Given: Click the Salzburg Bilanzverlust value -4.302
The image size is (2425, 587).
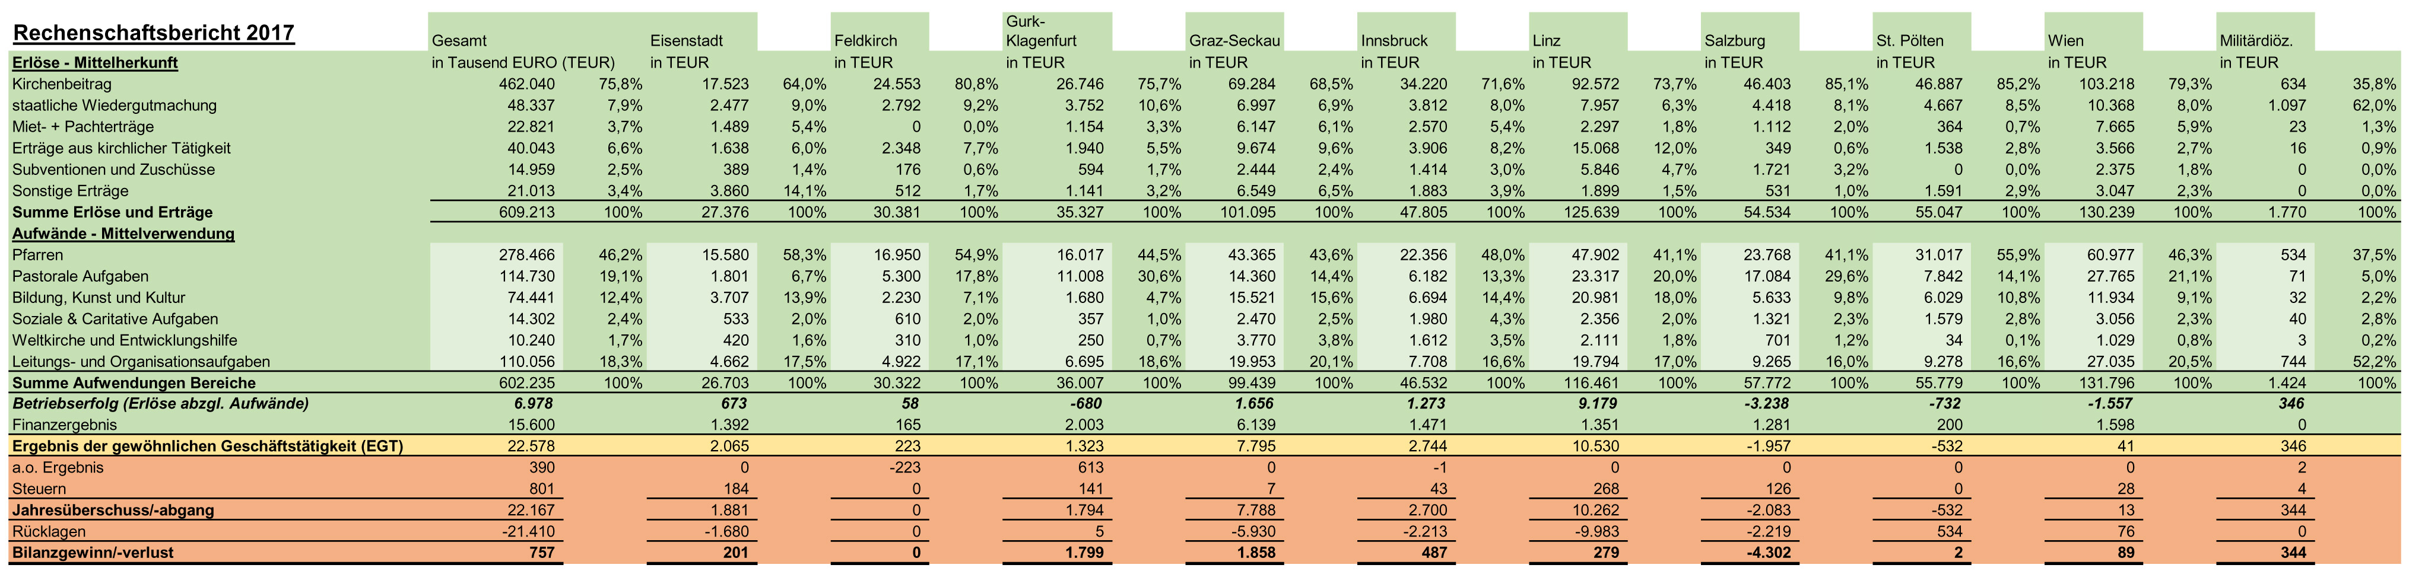Looking at the screenshot, I should pos(1766,553).
